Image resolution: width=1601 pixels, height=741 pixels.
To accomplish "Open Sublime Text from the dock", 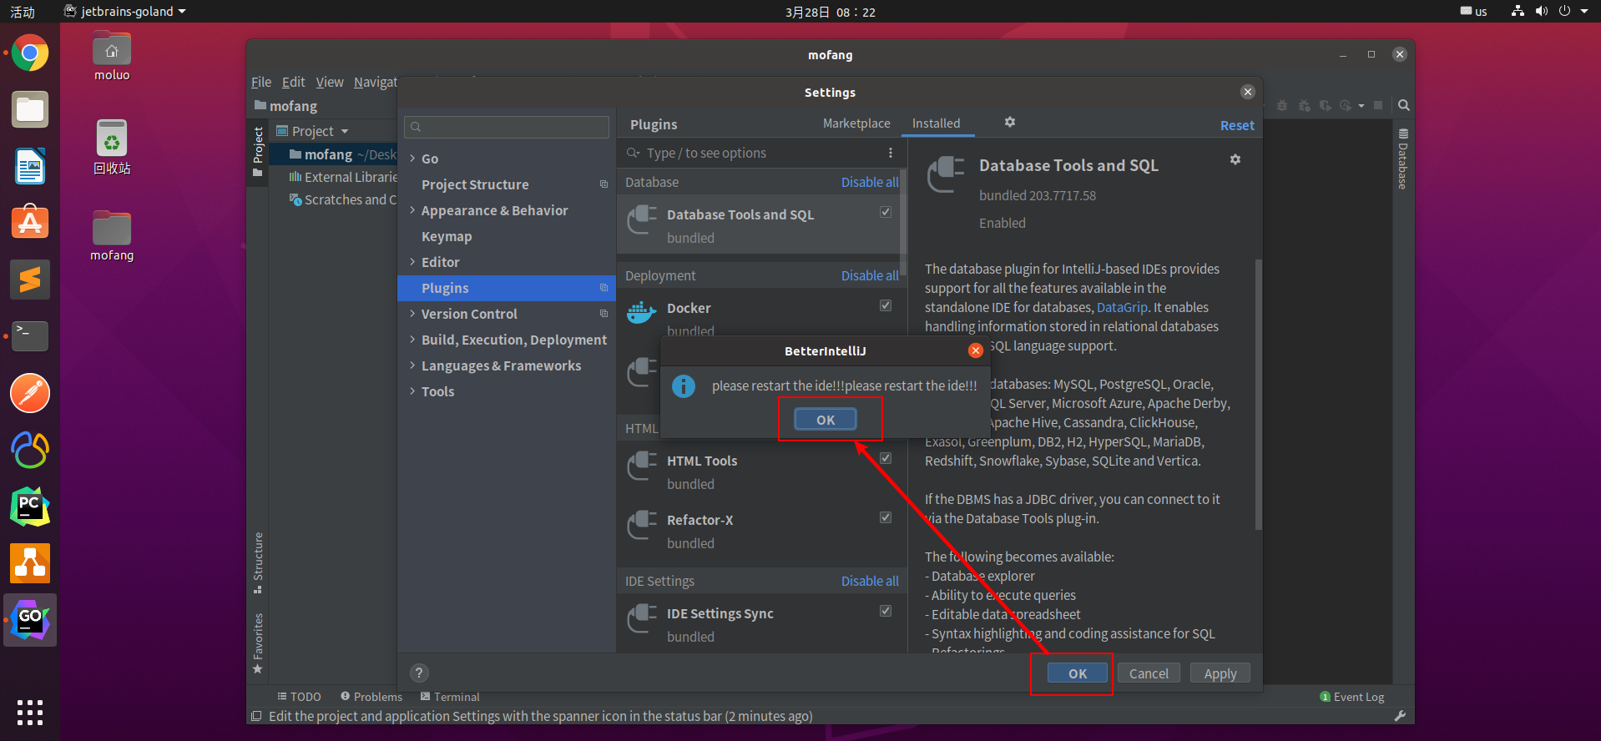I will [30, 280].
